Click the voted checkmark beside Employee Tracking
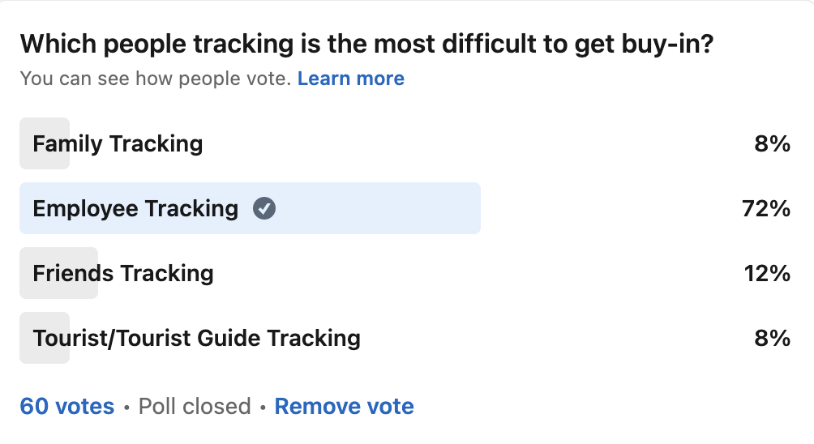 264,209
